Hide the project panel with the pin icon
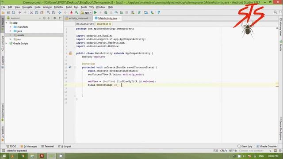This screenshot has width=283, height=159. tap(60, 18)
